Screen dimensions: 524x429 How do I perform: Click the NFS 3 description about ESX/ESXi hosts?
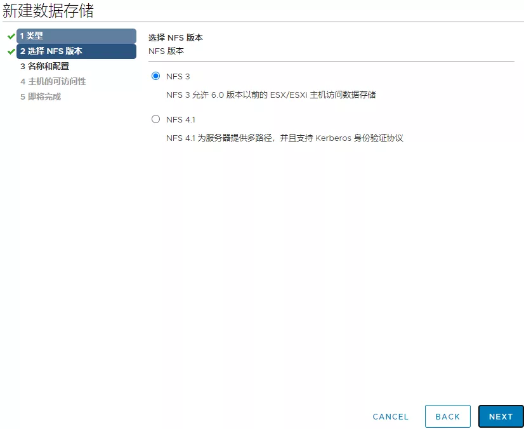click(271, 95)
